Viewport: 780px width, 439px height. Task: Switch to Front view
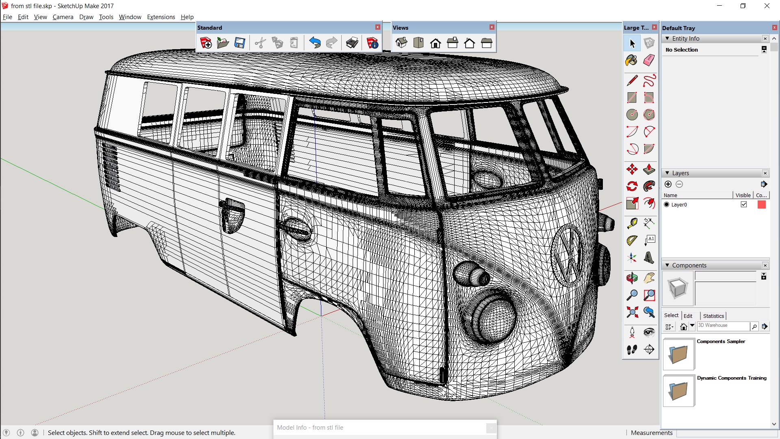click(435, 43)
